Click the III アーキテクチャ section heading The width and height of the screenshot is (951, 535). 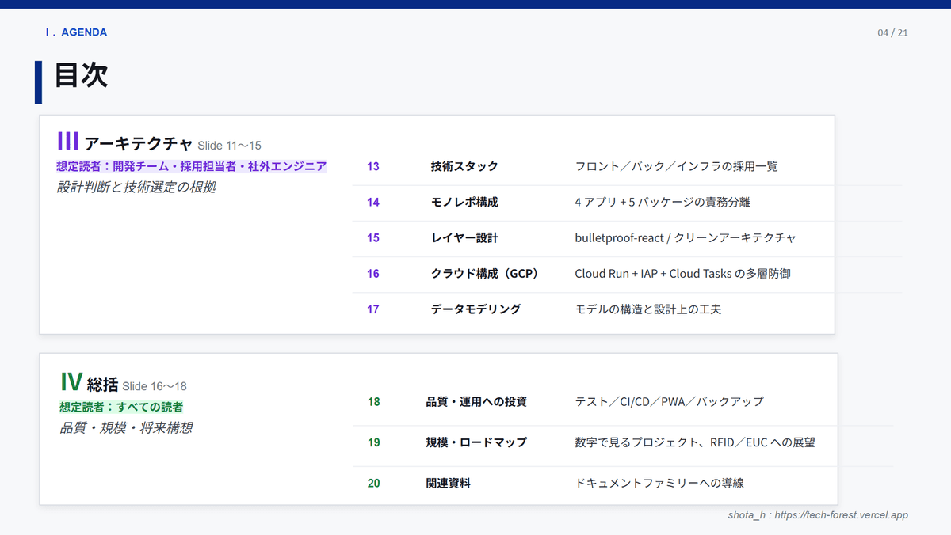(125, 143)
